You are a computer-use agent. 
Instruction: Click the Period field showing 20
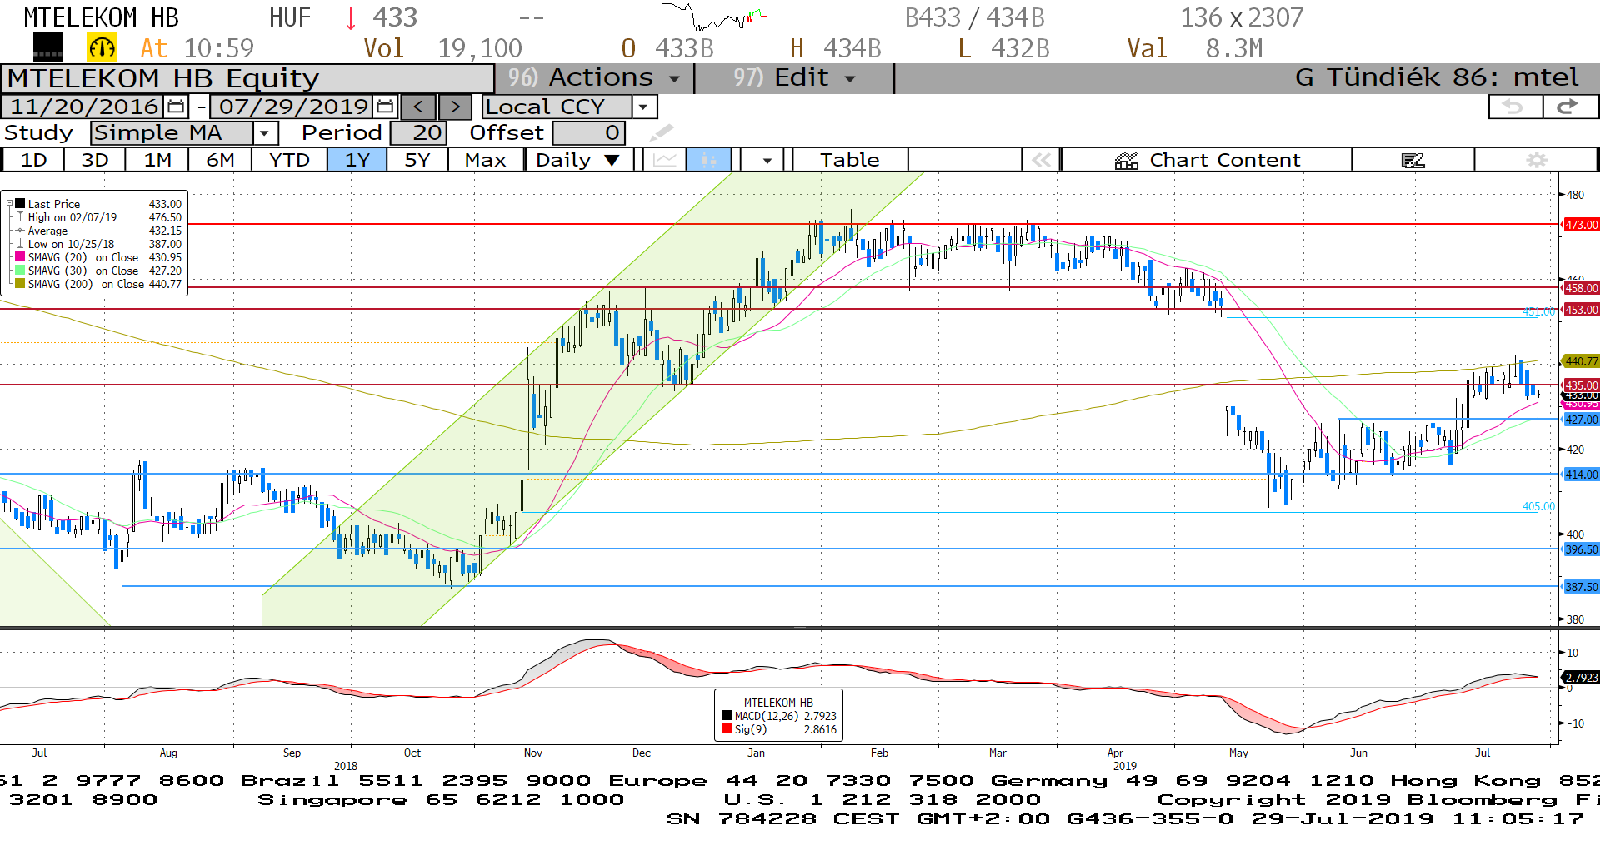point(418,132)
